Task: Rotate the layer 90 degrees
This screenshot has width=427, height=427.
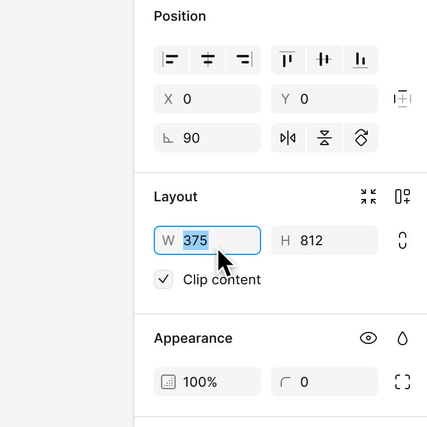Action: point(361,138)
